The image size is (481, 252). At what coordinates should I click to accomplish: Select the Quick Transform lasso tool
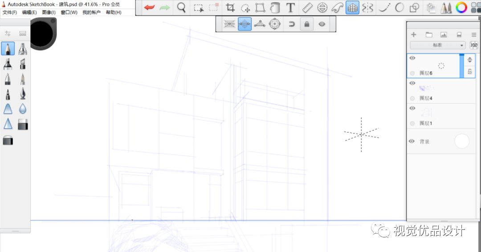click(245, 8)
